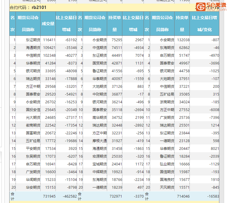228x203 pixels.
Task: Click the 持卖单量 column header
Action: 182,24
